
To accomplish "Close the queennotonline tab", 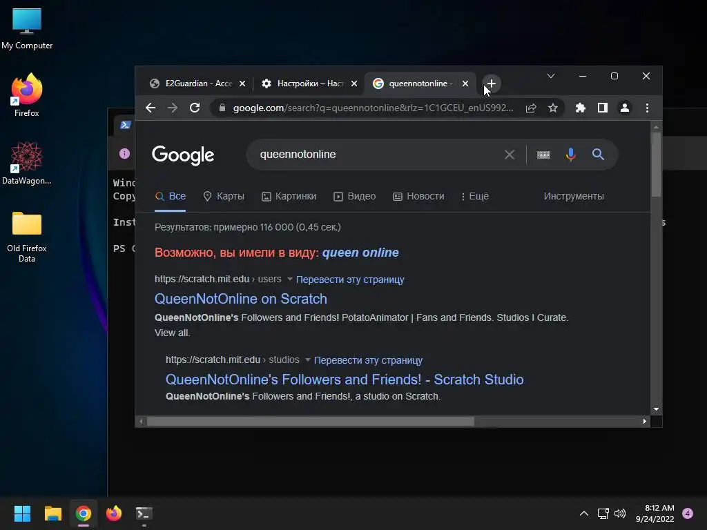I will point(465,84).
